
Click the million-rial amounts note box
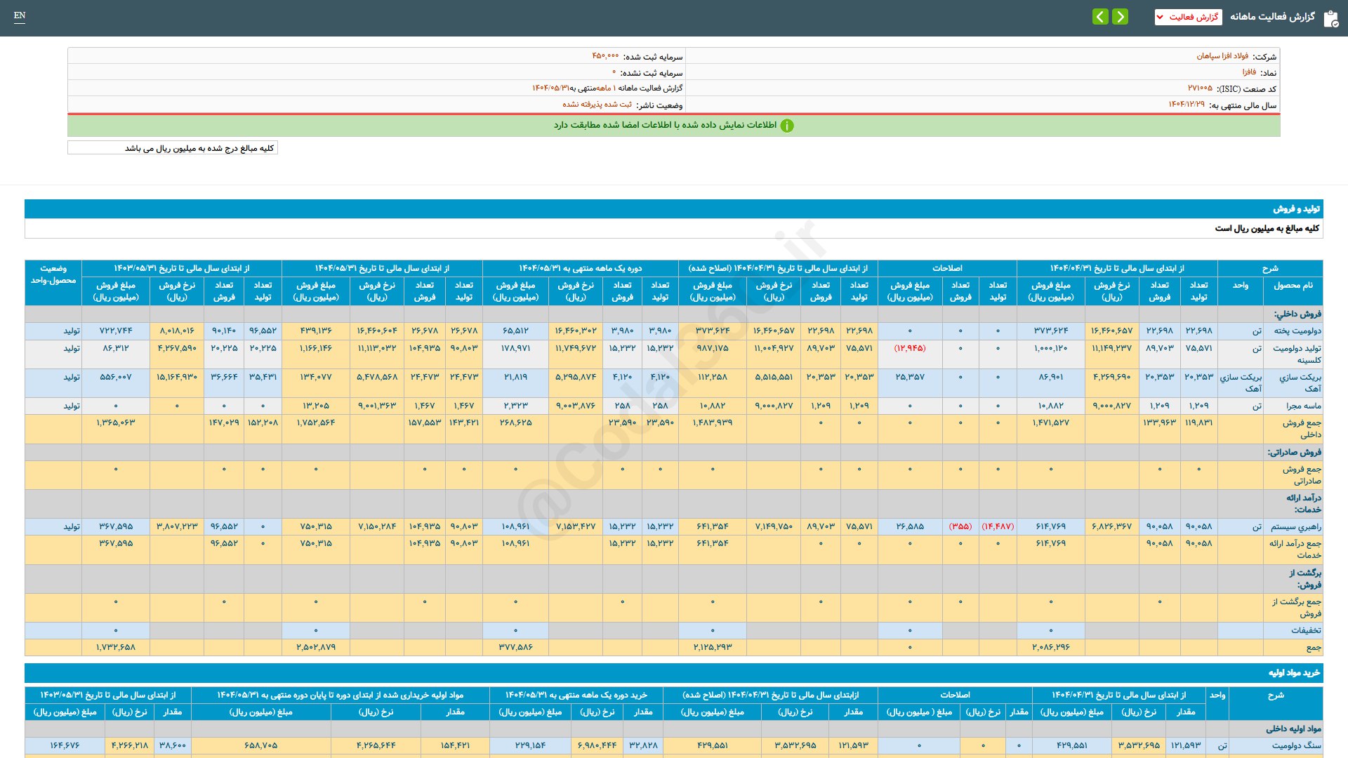[x=173, y=148]
